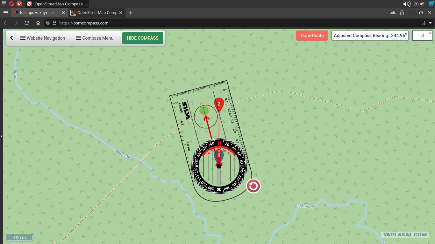The width and height of the screenshot is (435, 244).
Task: Open the tracker shield in address bar
Action: tap(48, 23)
